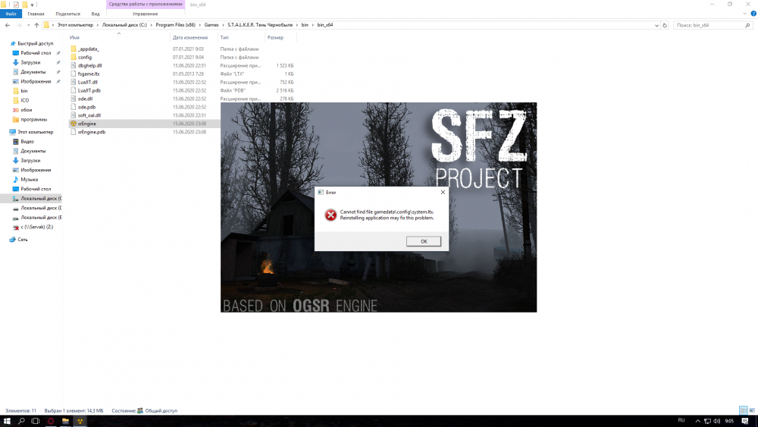Viewport: 758px width, 427px height.
Task: Select the _appdata_ folder
Action: tap(89, 49)
